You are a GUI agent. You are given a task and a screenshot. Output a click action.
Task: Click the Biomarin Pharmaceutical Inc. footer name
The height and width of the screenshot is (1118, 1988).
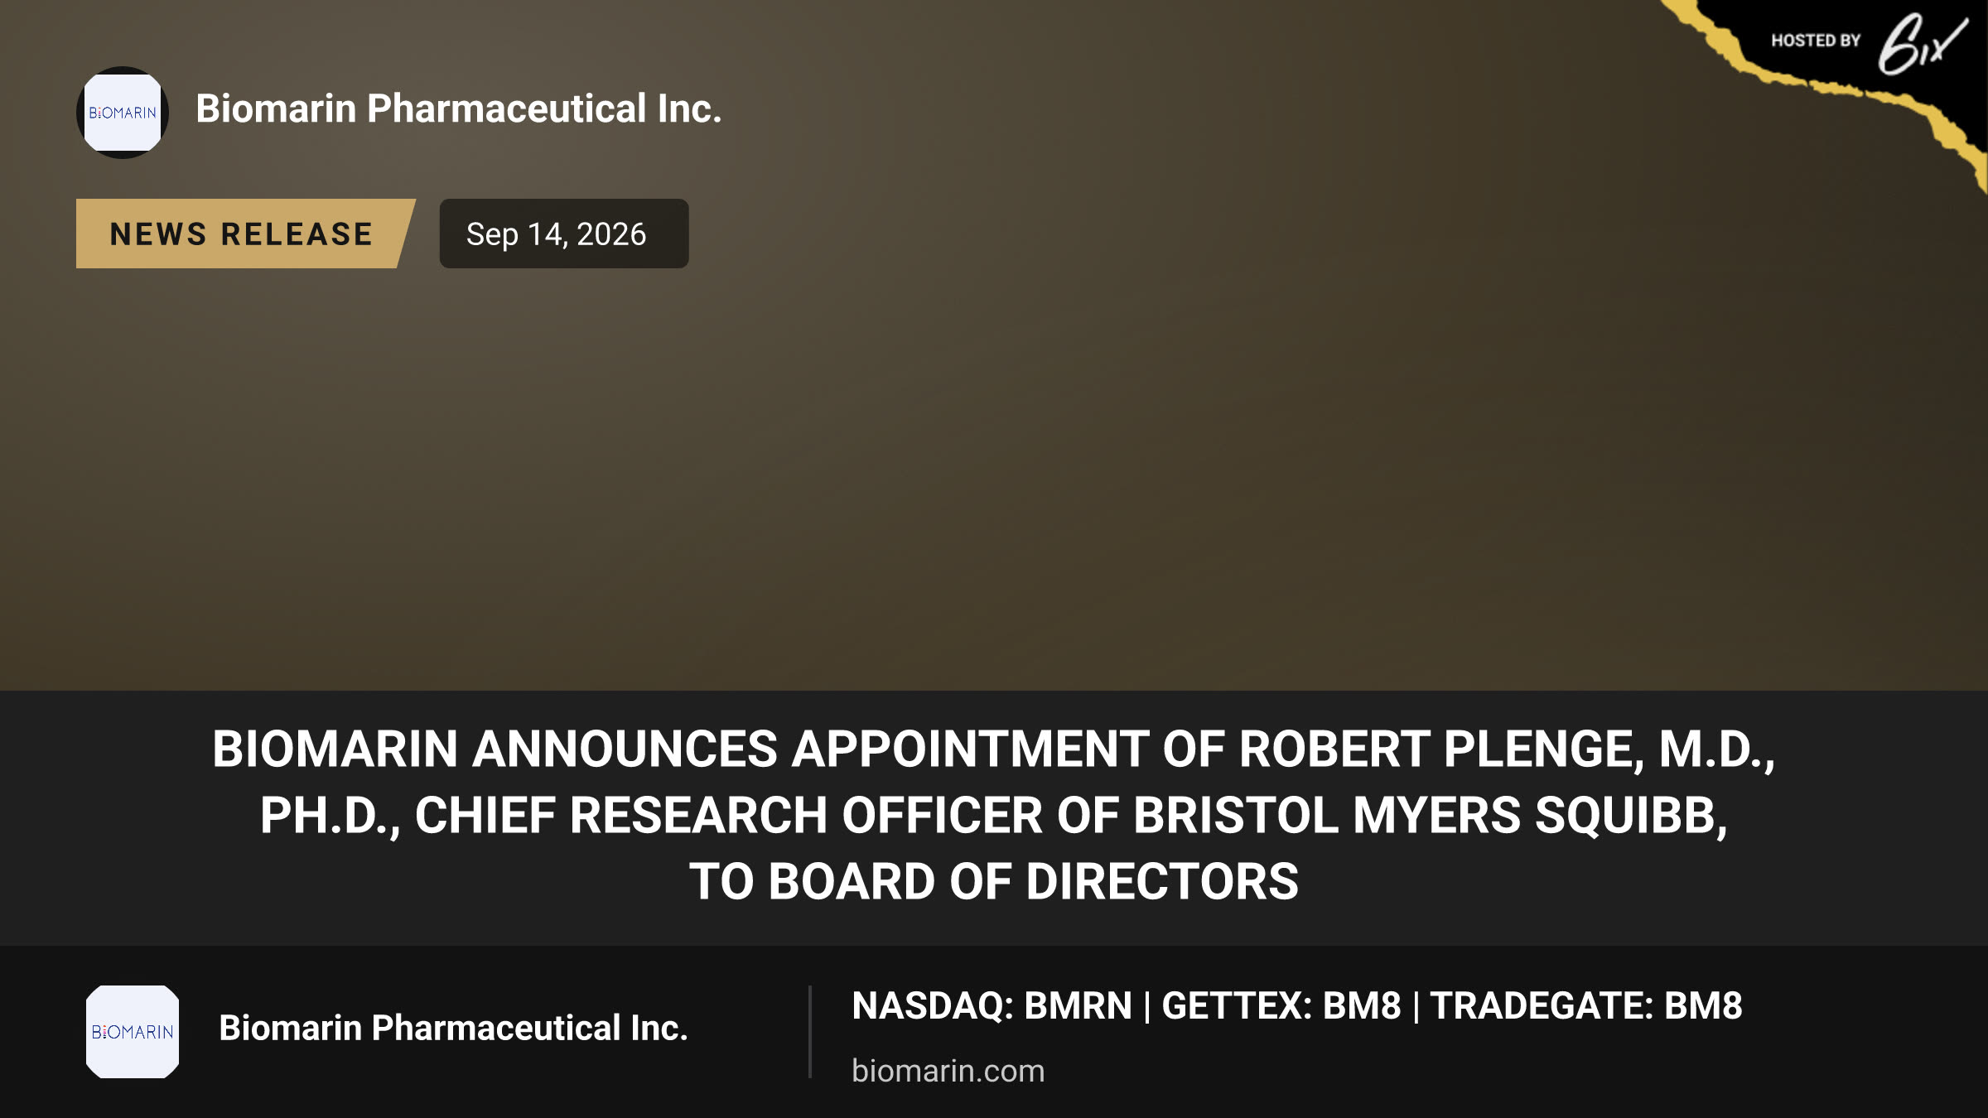click(x=453, y=1028)
